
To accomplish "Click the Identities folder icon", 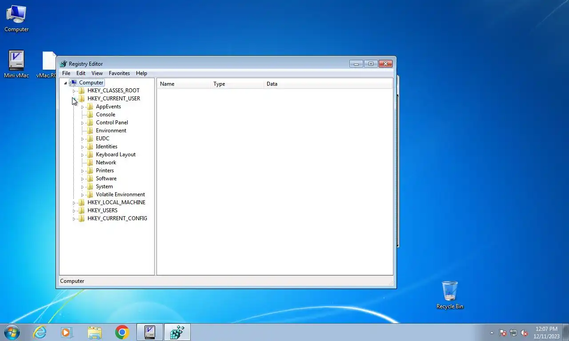I will click(90, 147).
